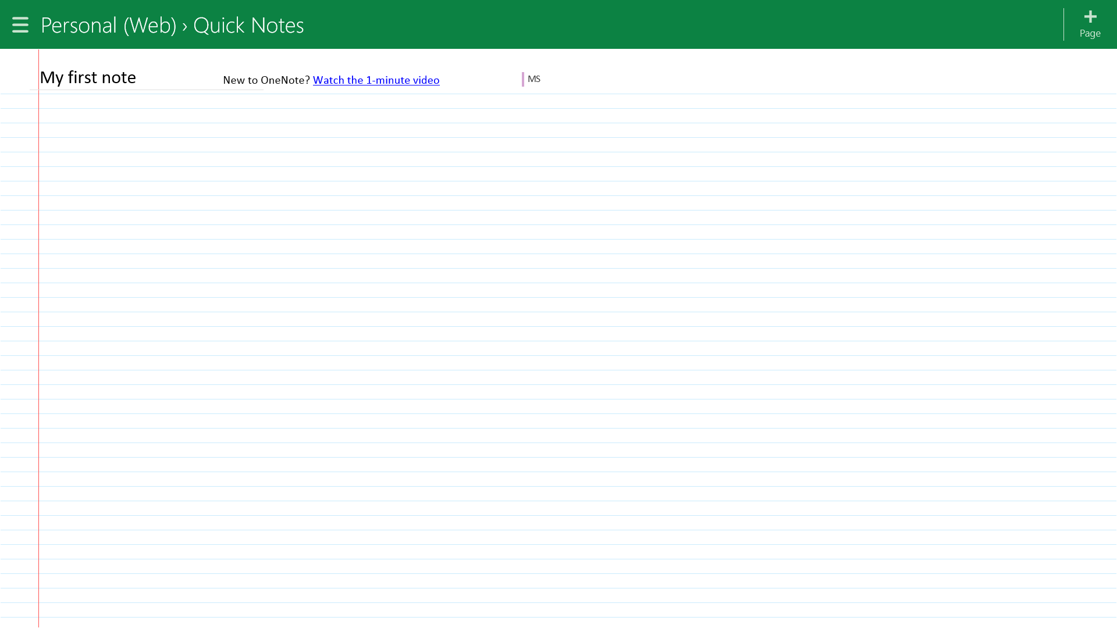Click the word "video" in the hyperlink

(426, 80)
